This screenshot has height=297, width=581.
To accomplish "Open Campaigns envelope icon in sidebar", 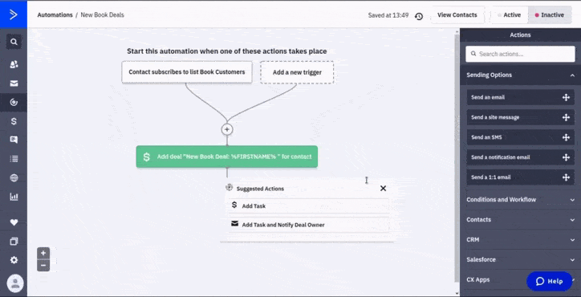I will click(14, 83).
